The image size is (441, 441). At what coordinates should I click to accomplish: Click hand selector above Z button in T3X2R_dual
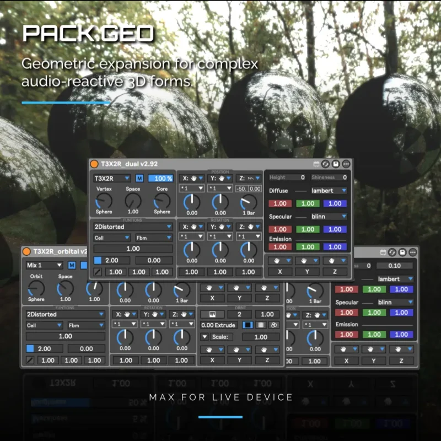(x=335, y=261)
